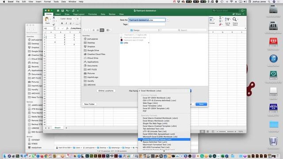Select CSV UTF-8 (Comma delimited) format
Viewport: 283px width, 159px height.
159,100
